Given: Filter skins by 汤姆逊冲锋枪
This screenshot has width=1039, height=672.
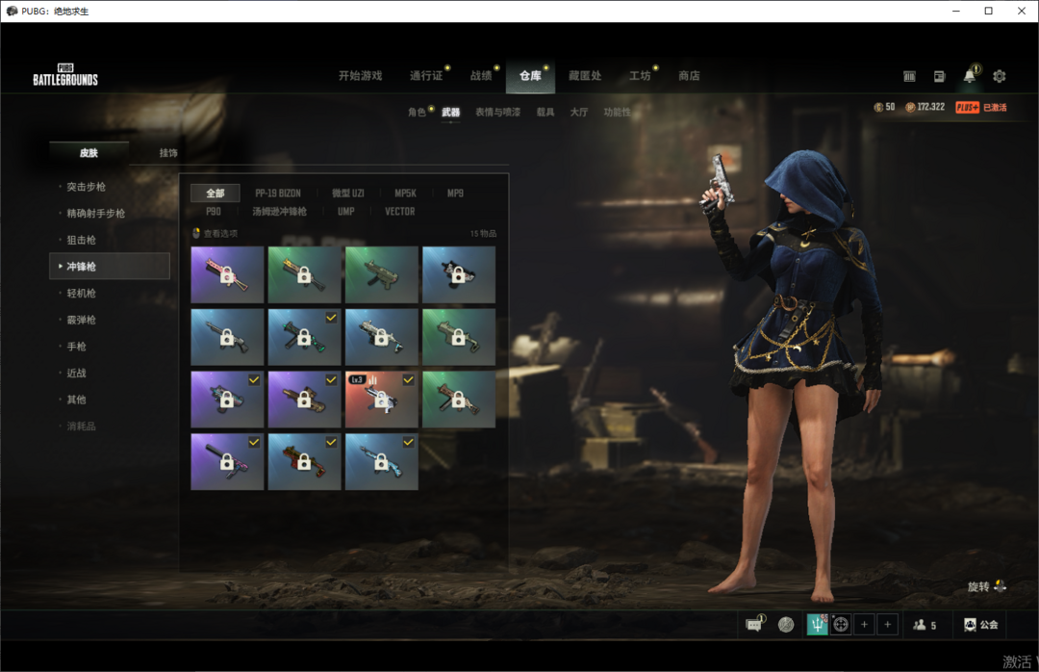Looking at the screenshot, I should click(x=279, y=212).
